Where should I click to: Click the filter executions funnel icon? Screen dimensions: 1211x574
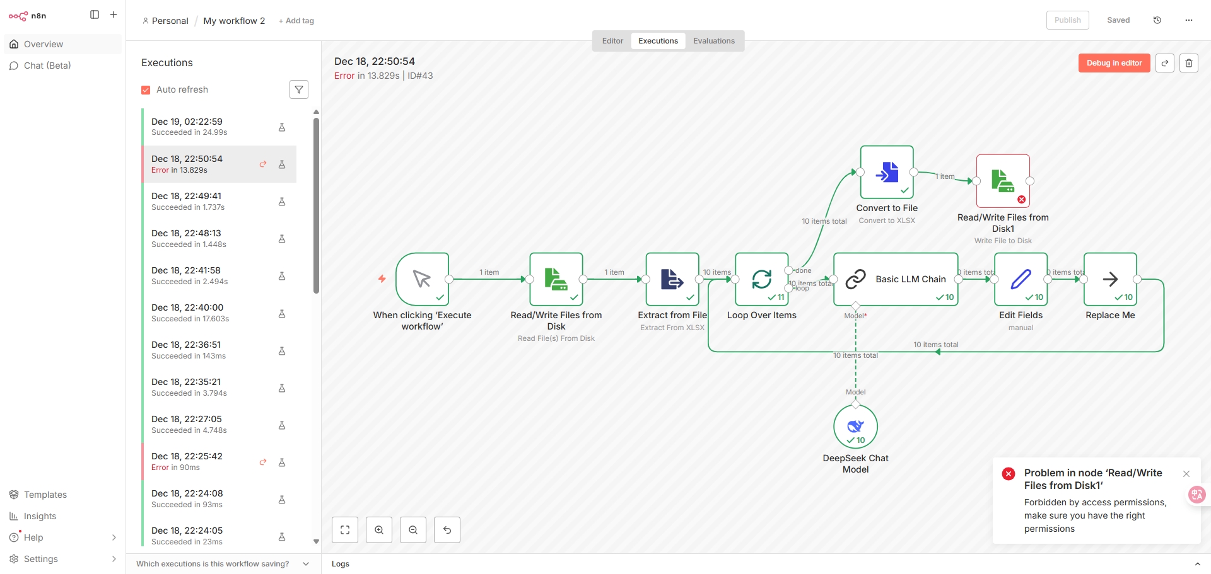point(299,90)
